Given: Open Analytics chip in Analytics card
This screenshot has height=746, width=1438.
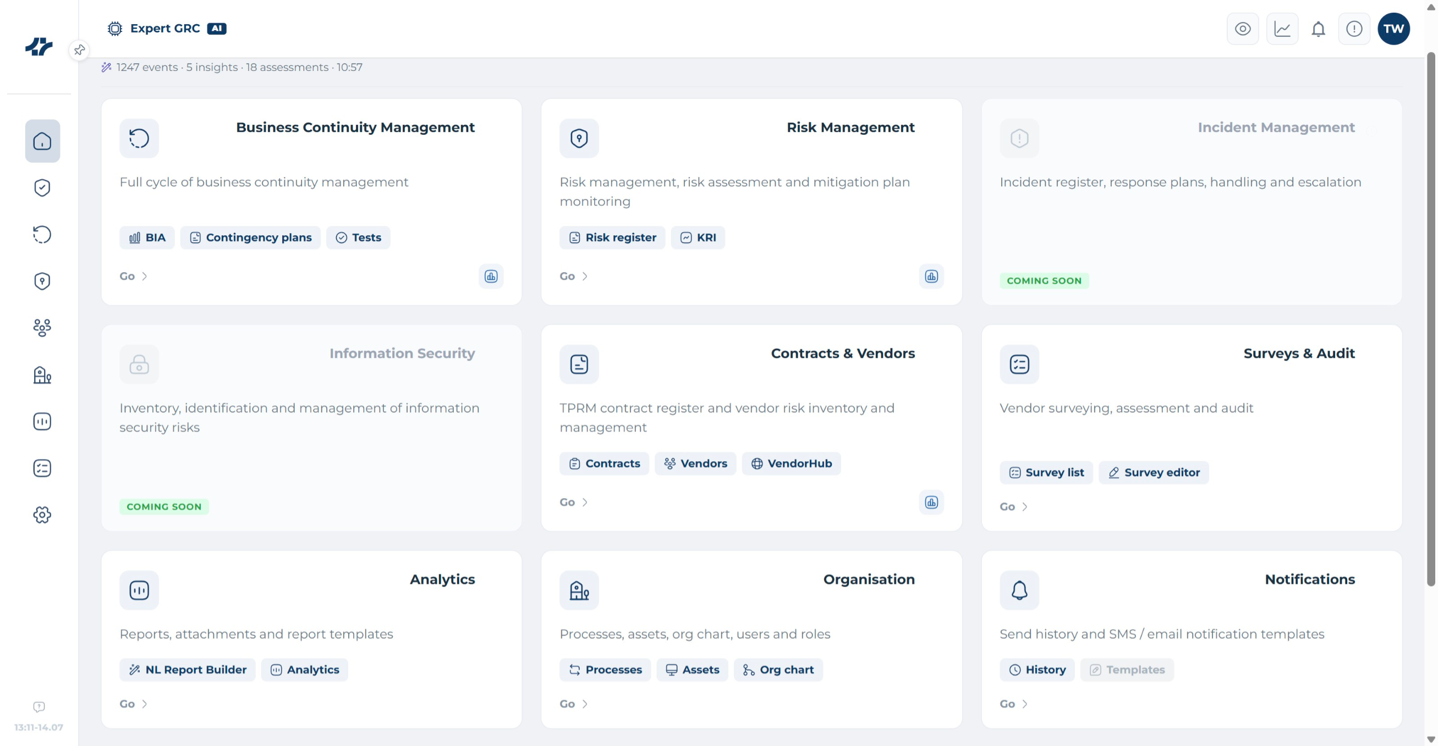Looking at the screenshot, I should coord(305,670).
